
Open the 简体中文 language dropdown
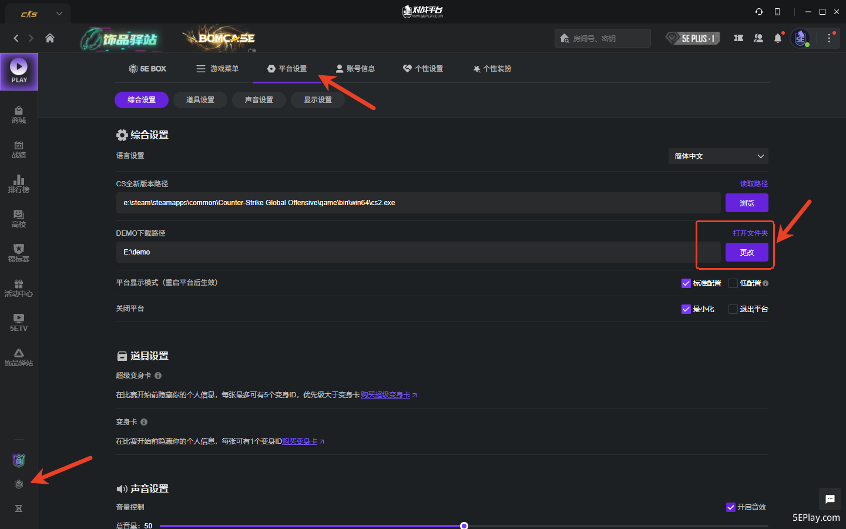(x=719, y=156)
